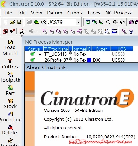Screen dimensions: 138x146
Task: Click the Toolpath sidebar button
Action: point(10,77)
